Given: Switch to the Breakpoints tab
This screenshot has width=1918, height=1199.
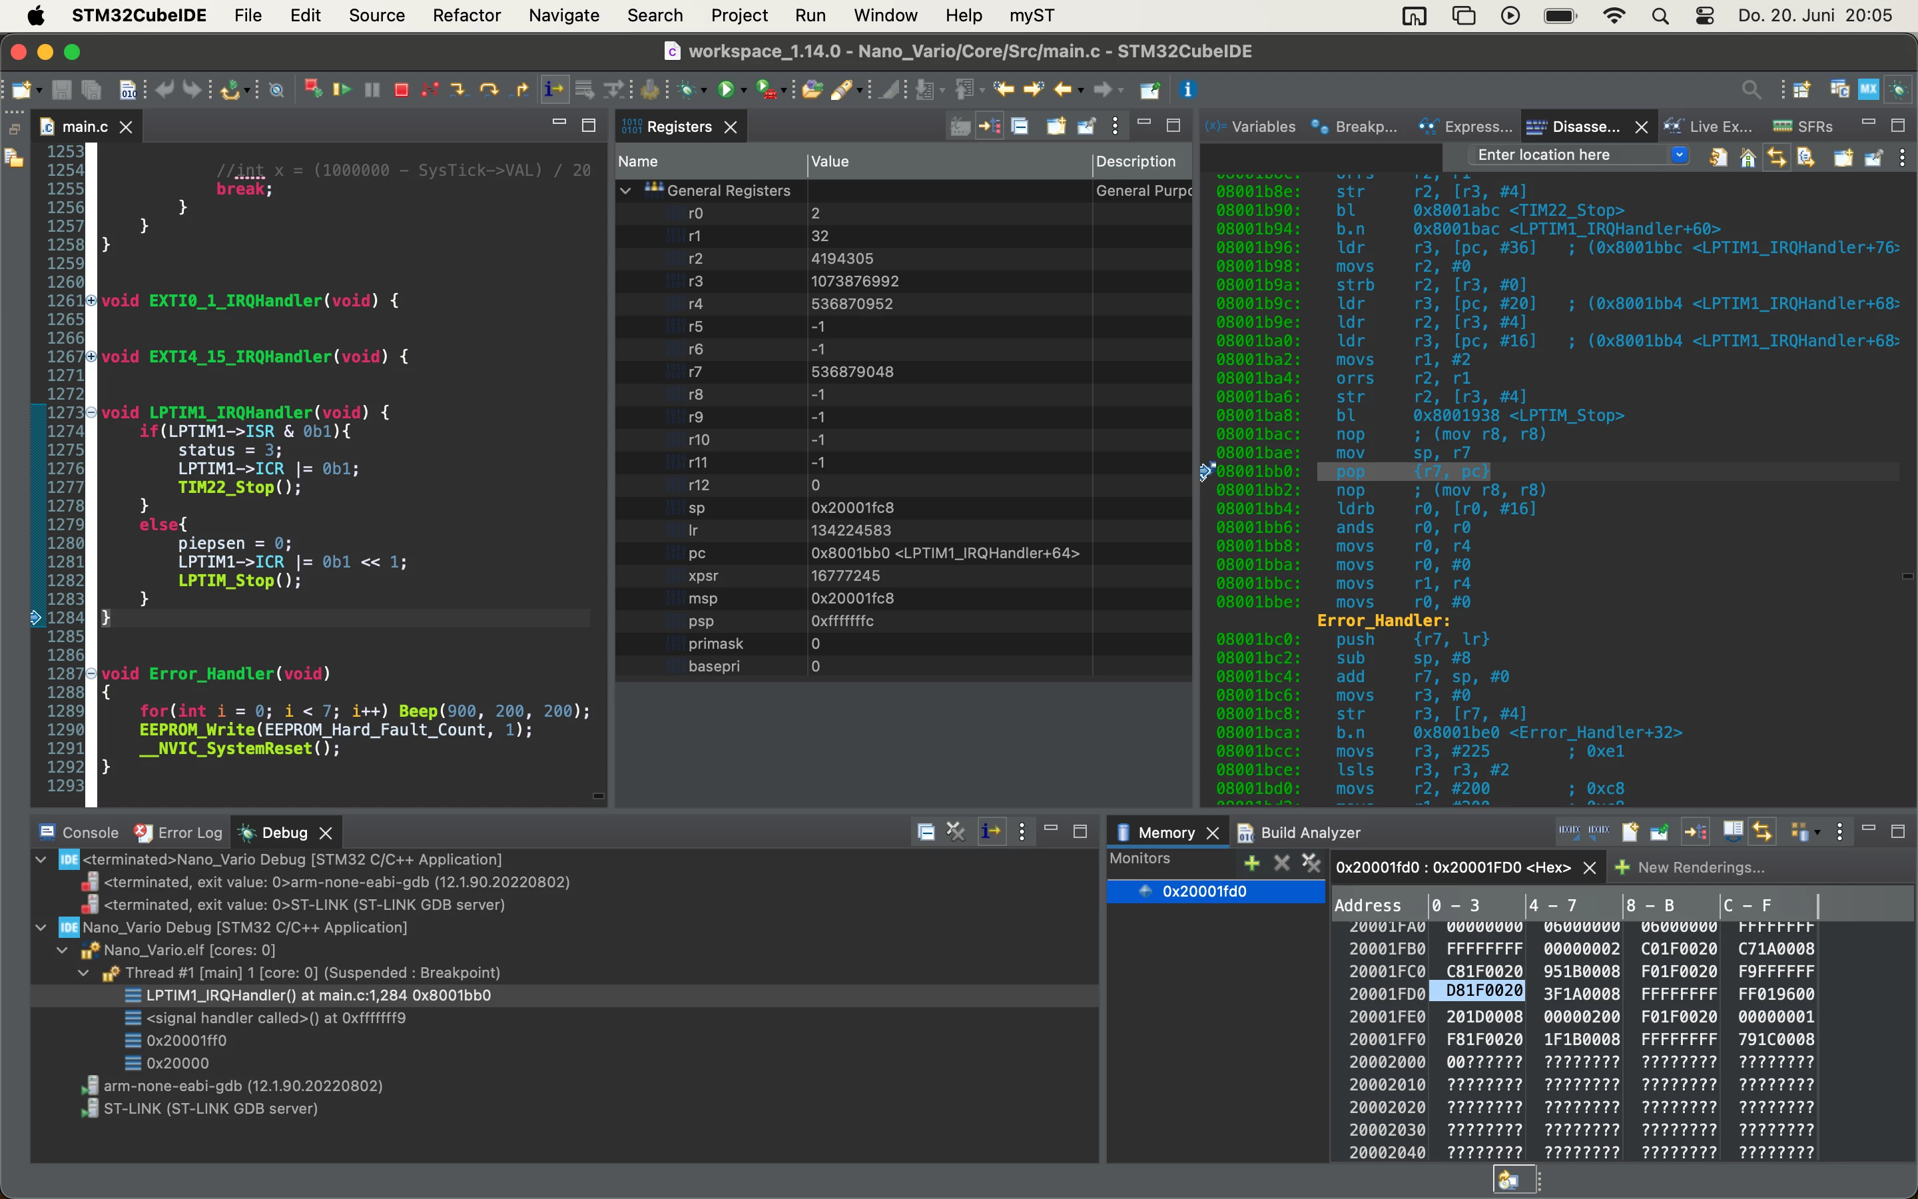Looking at the screenshot, I should 1355,126.
